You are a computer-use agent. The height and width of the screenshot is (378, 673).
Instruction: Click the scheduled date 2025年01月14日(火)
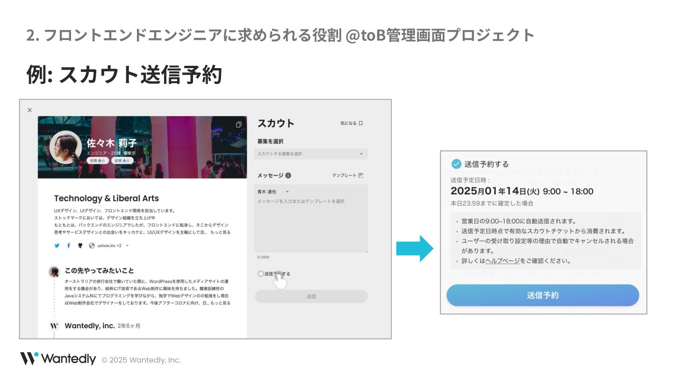click(x=495, y=191)
